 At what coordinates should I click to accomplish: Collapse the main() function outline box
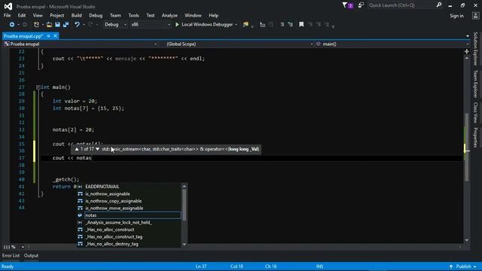click(38, 87)
